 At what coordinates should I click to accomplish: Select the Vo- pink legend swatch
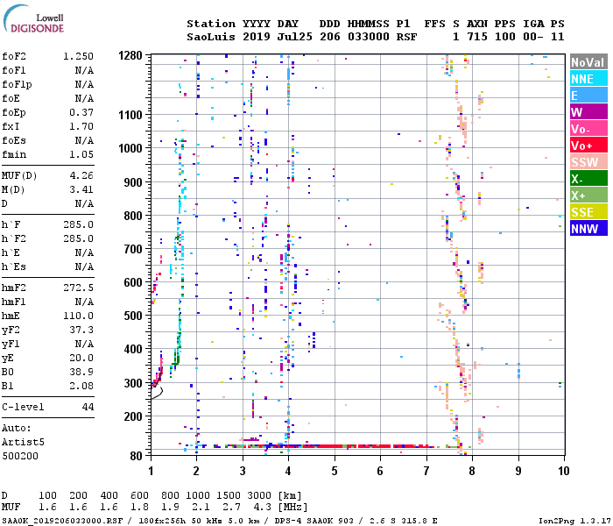click(x=588, y=129)
